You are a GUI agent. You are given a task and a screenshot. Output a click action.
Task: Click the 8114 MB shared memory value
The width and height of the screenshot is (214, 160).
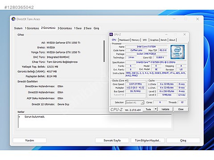point(52,76)
